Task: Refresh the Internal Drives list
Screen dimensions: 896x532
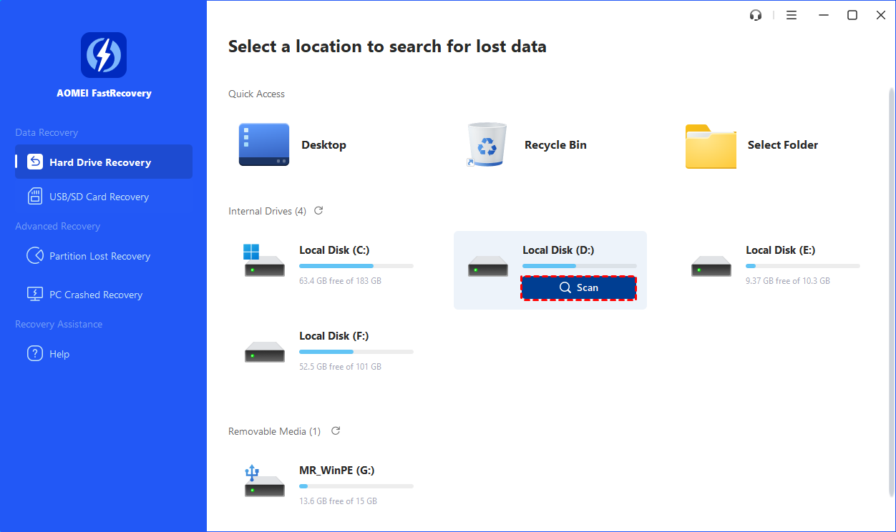Action: (x=318, y=211)
